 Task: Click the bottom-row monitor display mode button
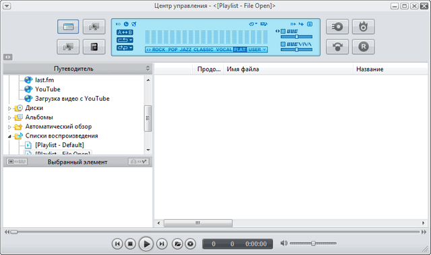pyautogui.click(x=68, y=46)
